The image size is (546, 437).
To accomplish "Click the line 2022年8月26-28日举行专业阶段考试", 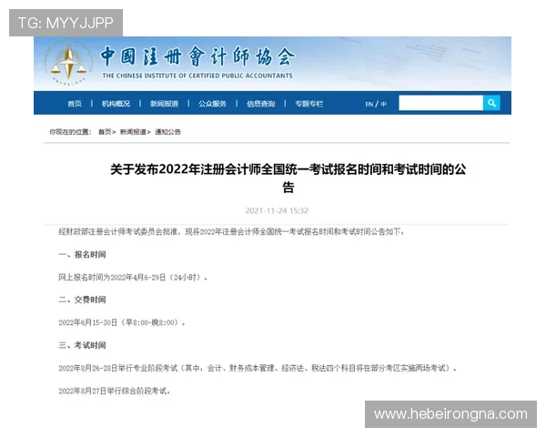I will click(258, 368).
